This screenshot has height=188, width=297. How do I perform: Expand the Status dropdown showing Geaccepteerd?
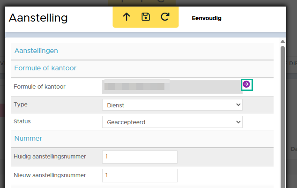click(x=172, y=122)
